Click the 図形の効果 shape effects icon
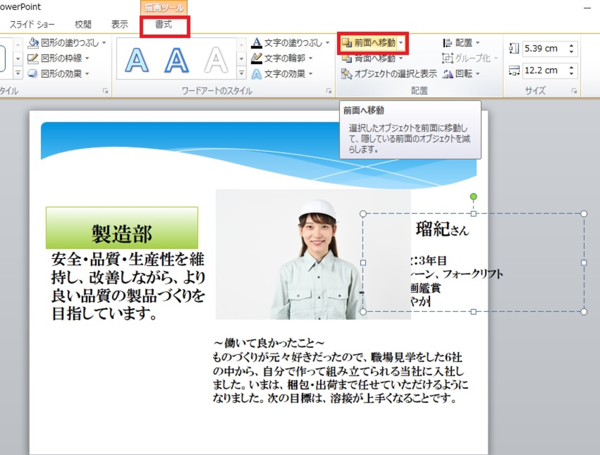600x455 pixels. [x=33, y=74]
